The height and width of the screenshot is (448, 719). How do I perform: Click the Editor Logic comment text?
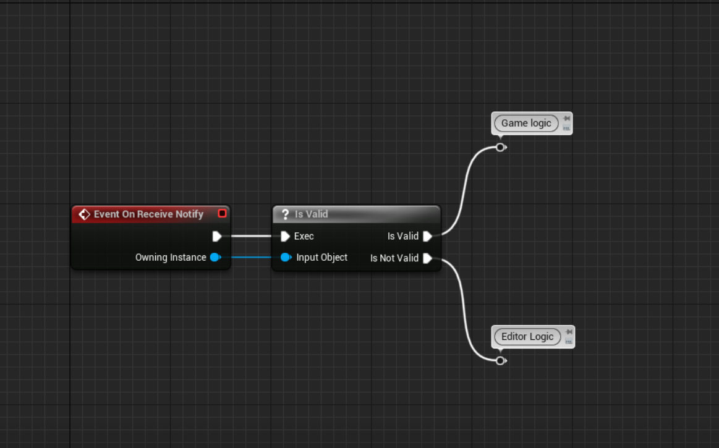(x=527, y=337)
